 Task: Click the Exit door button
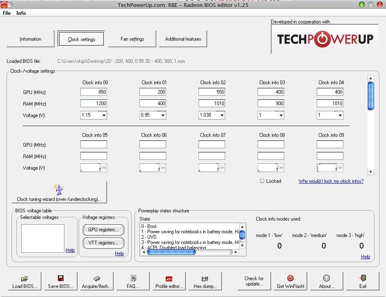click(363, 281)
